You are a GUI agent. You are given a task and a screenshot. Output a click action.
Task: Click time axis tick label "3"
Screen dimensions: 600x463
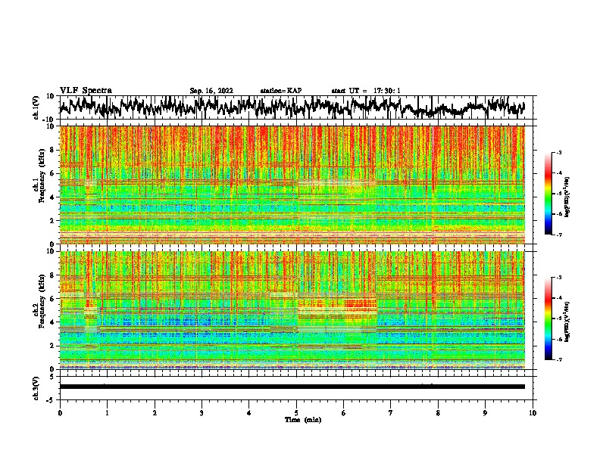click(202, 413)
